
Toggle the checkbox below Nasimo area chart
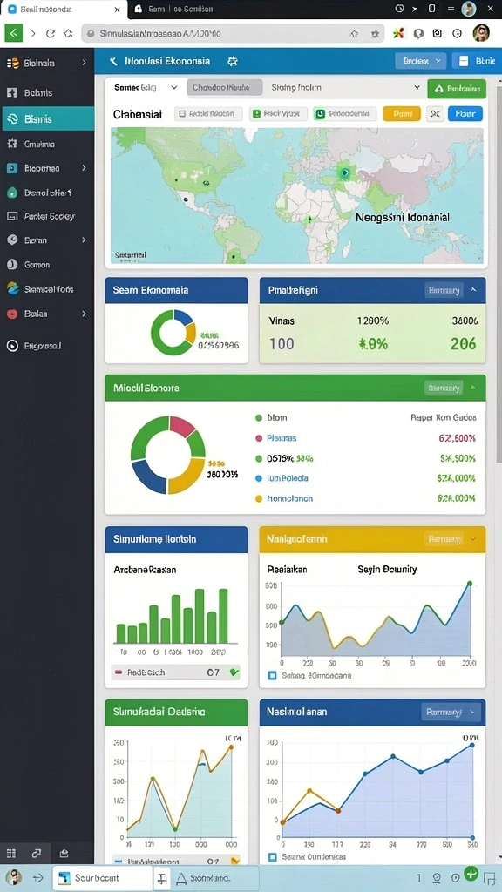(272, 856)
